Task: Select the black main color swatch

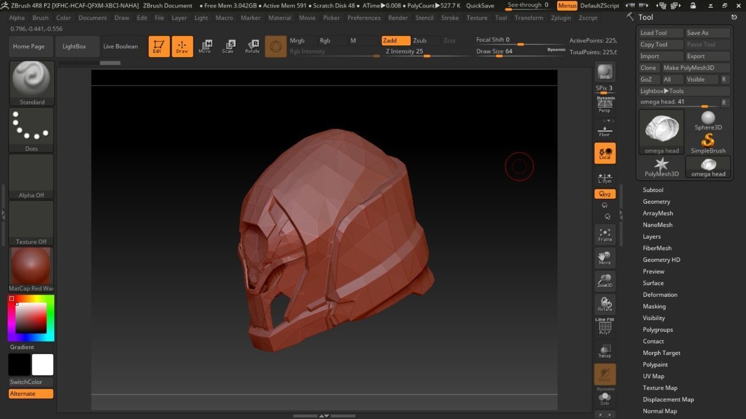Action: pos(19,364)
